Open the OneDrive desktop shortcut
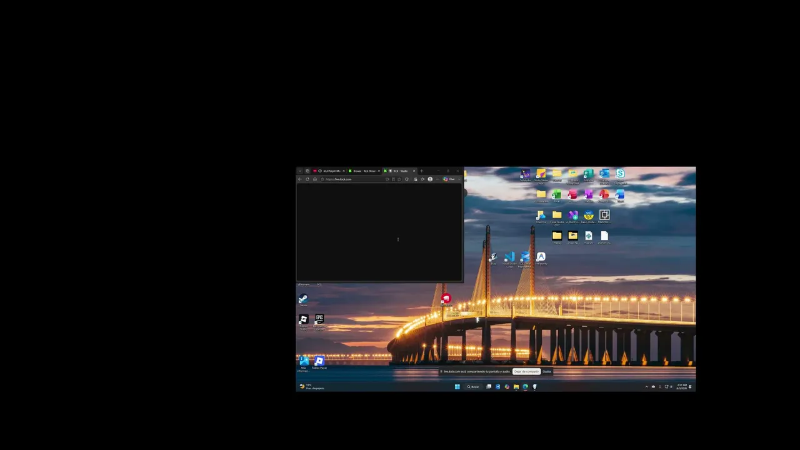 541,217
